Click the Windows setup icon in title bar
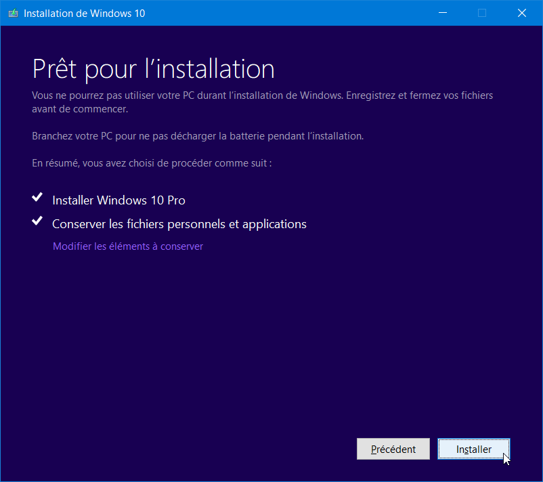 pos(13,13)
